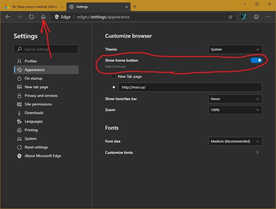Viewport: 276px width, 209px height.
Task: Select the New Tab page radio button
Action: 114,76
